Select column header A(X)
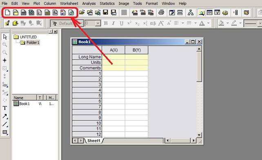This screenshot has height=160, width=262. pos(113,50)
